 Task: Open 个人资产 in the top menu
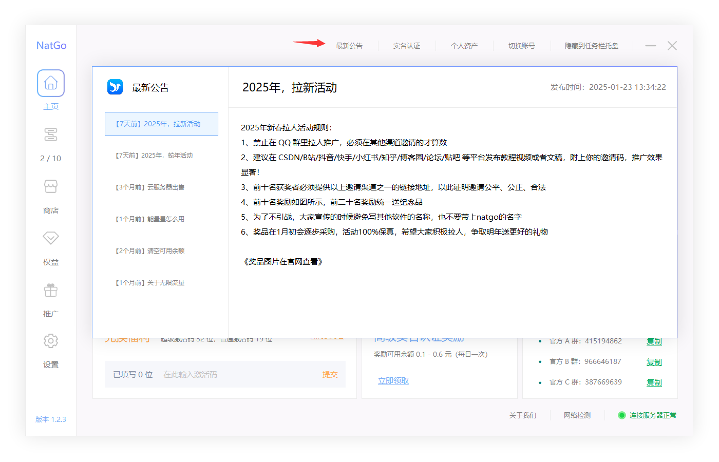(x=464, y=46)
